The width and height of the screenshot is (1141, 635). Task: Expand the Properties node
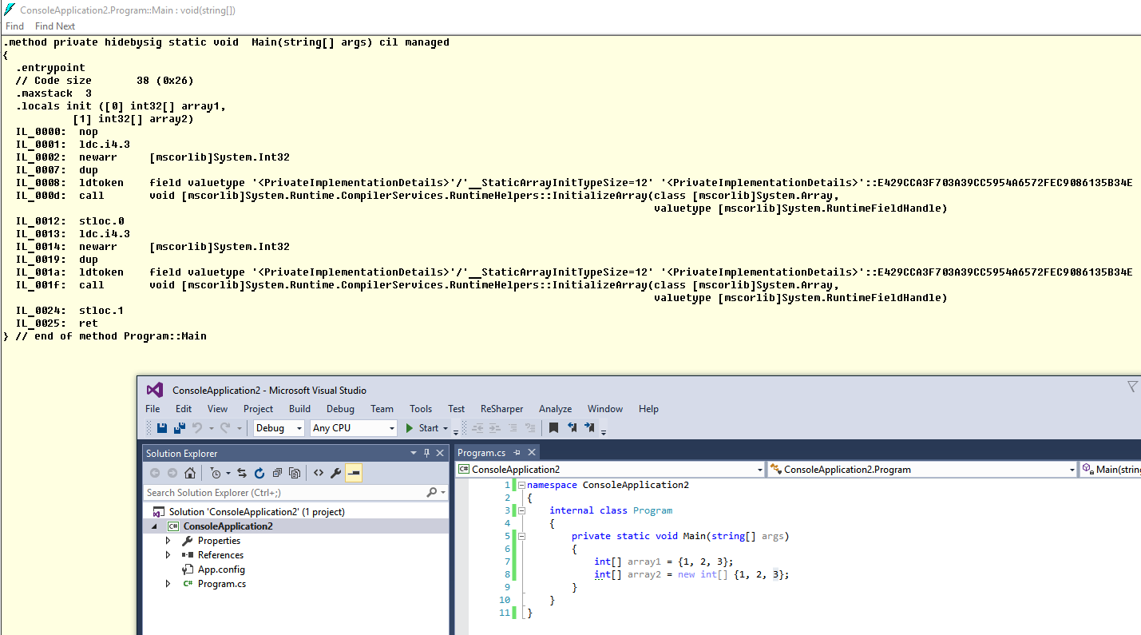point(168,541)
